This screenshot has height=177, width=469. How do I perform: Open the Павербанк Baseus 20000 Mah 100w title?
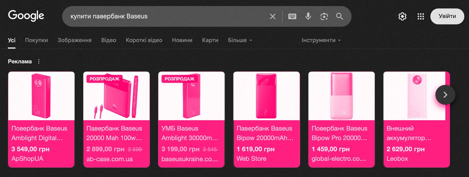[114, 133]
